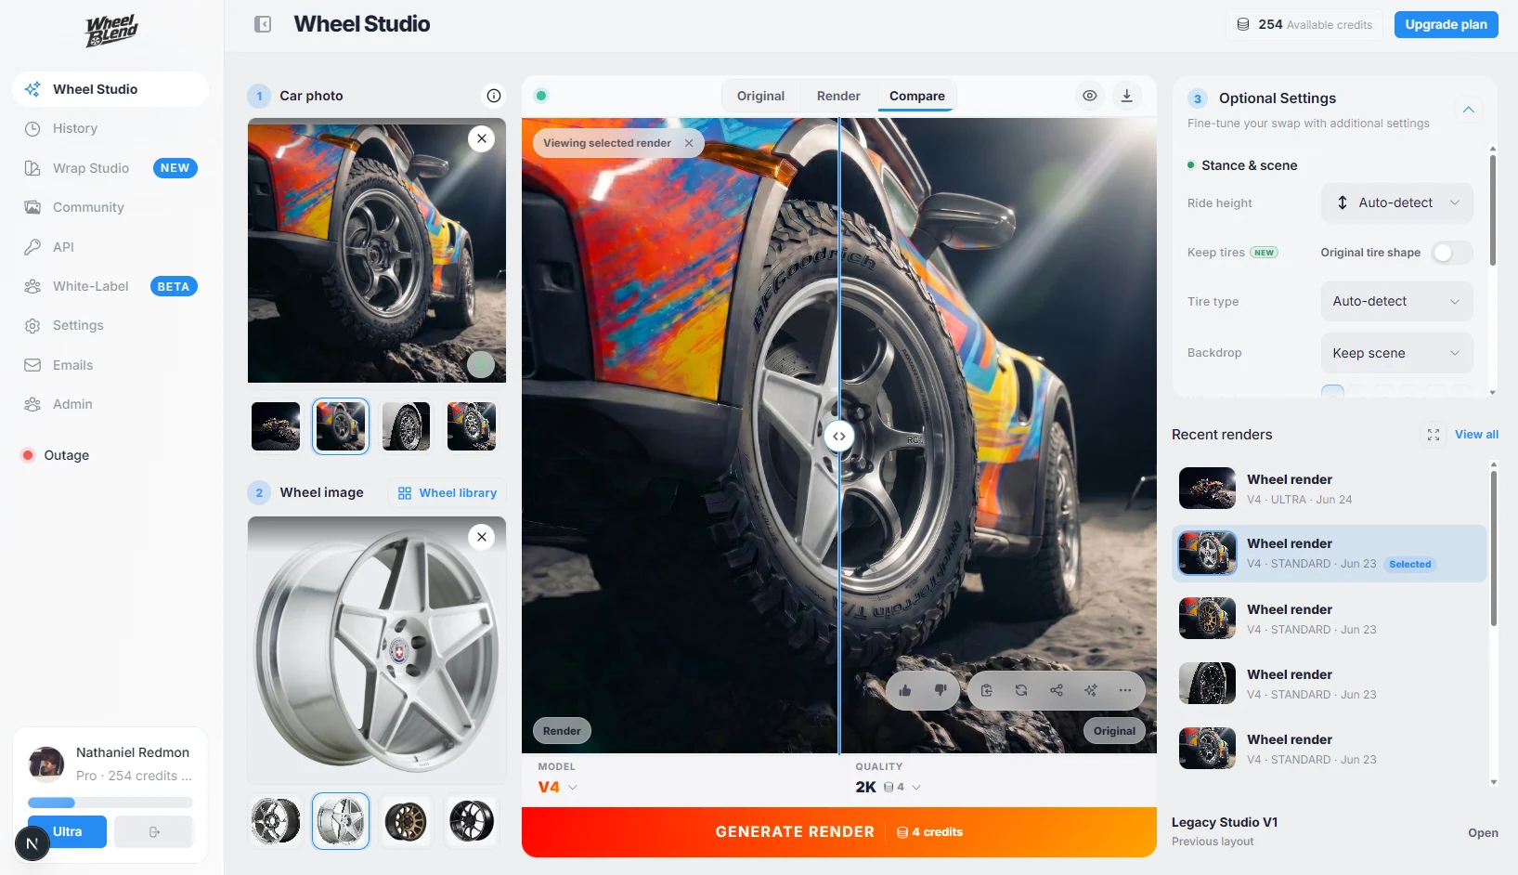Click the Nathaniel Redmon profile card

click(110, 764)
